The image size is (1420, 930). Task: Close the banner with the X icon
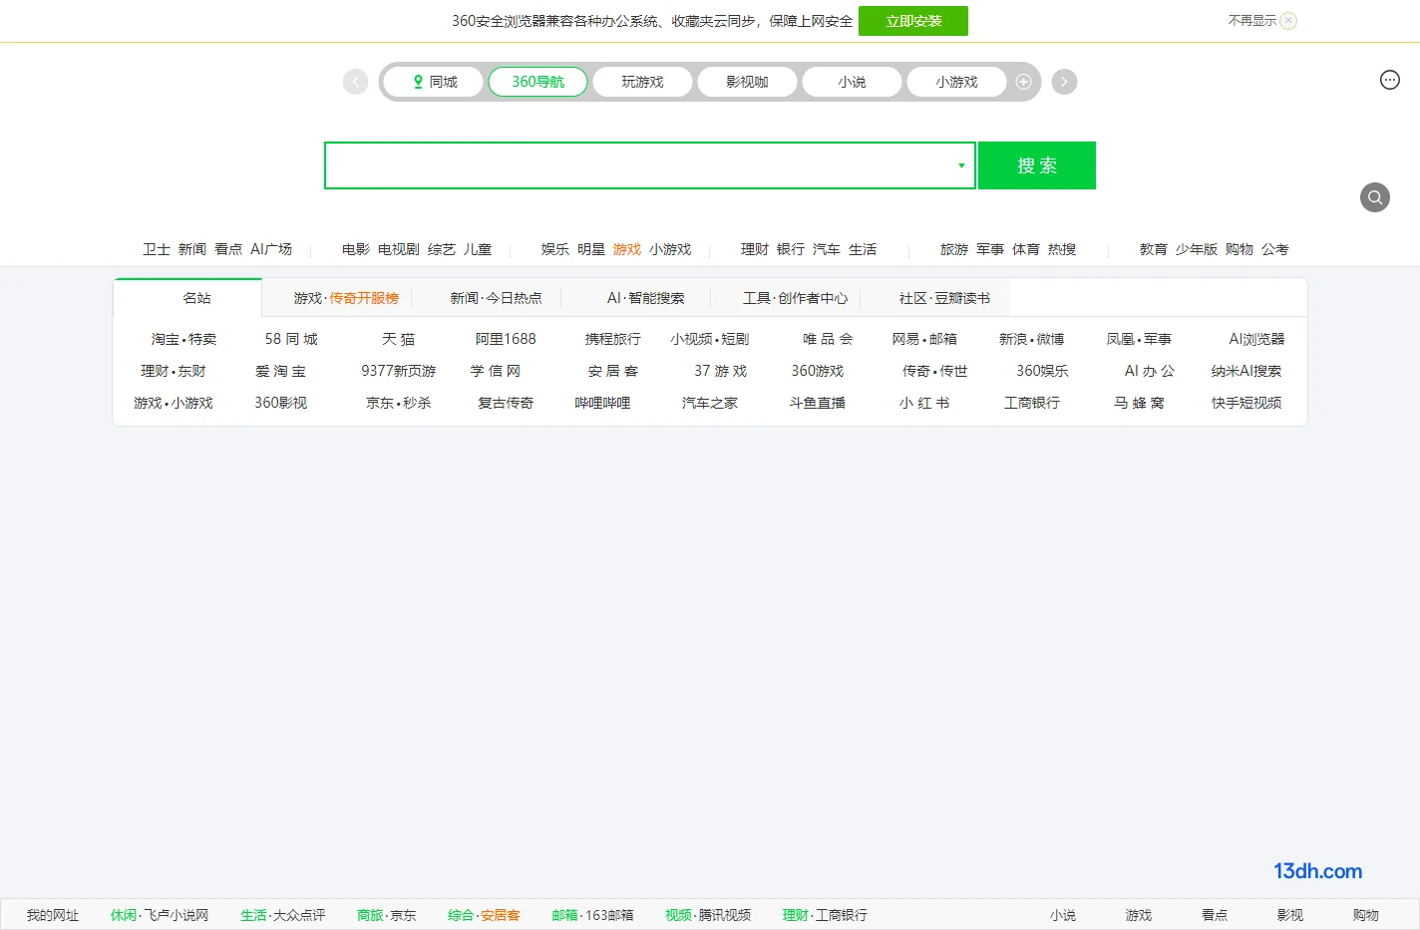[1288, 20]
